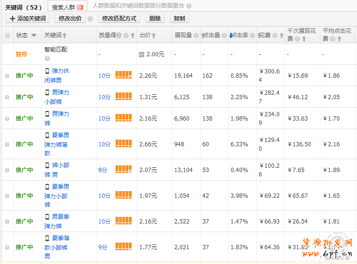Select checkbox for 弹力休闲裤男 row
The height and width of the screenshot is (264, 357).
point(7,75)
